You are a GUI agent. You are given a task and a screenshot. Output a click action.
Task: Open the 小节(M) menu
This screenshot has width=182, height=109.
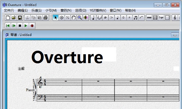pyautogui.click(x=51, y=11)
